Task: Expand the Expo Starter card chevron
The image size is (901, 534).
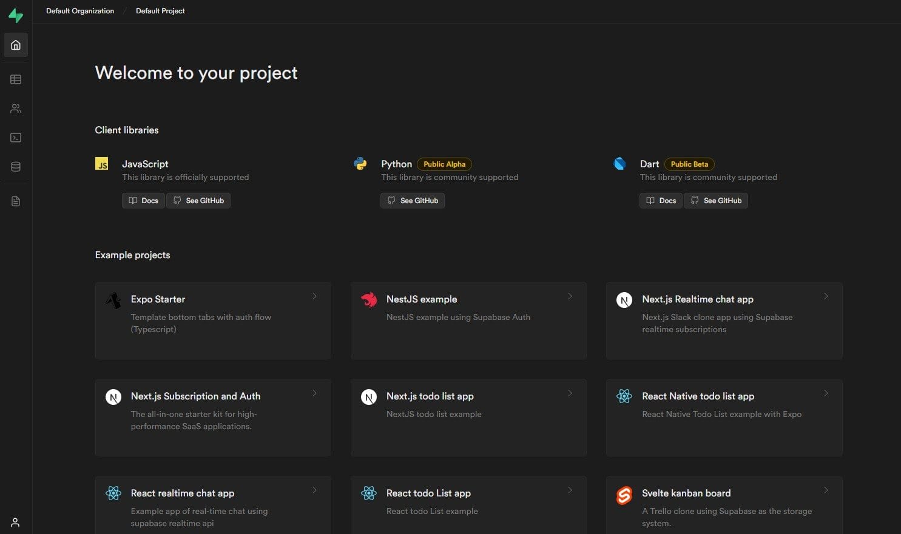Action: pos(315,296)
